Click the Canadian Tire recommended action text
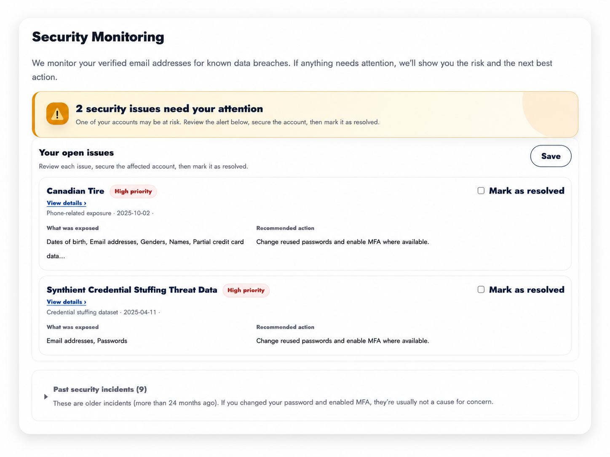 342,242
